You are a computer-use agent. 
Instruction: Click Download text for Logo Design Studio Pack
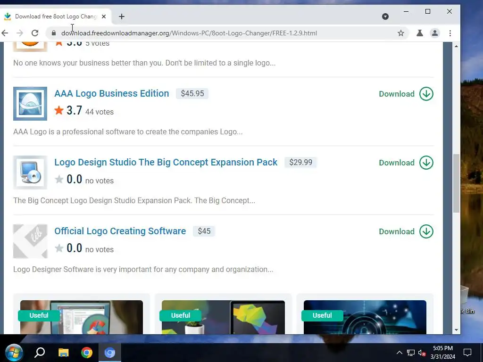point(396,163)
